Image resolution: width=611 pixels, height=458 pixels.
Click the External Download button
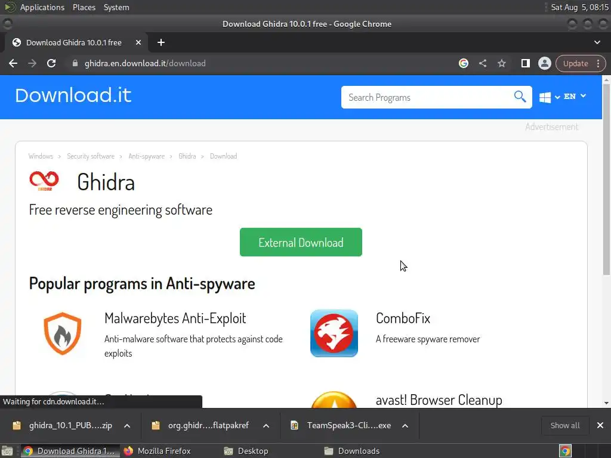tap(301, 242)
